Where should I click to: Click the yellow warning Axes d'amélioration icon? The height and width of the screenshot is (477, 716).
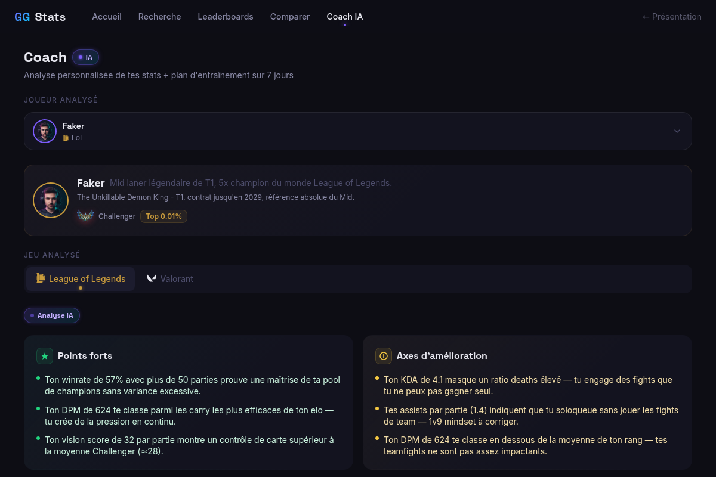coord(384,356)
